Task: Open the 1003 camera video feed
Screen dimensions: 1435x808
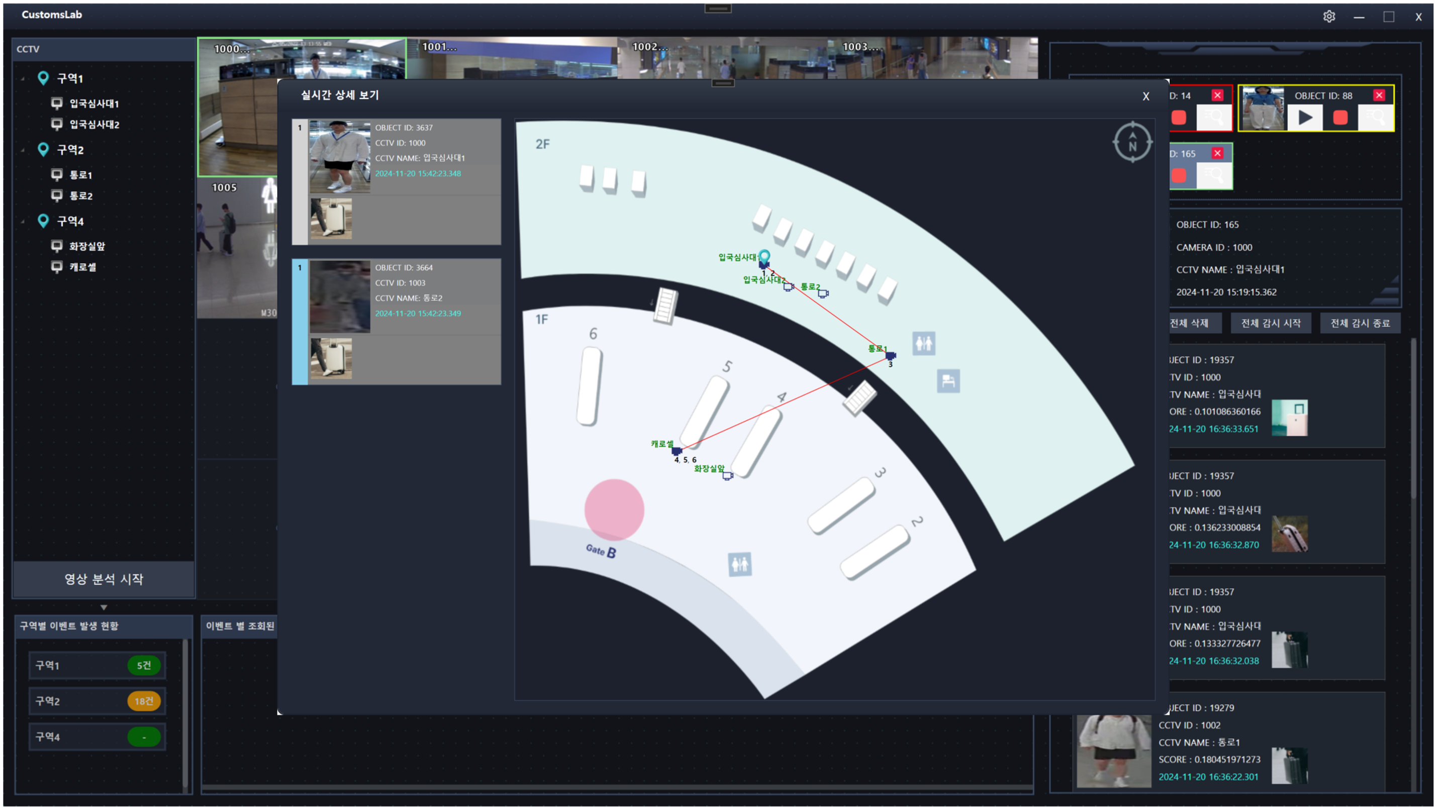Action: click(x=932, y=58)
